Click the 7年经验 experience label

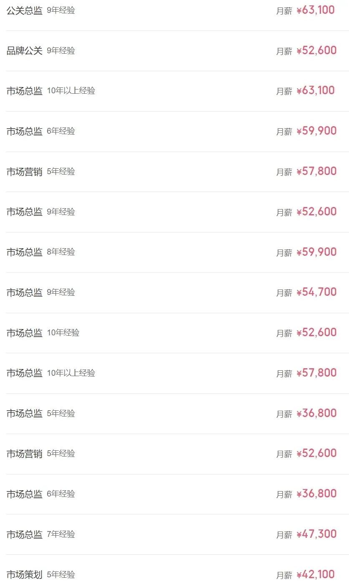click(x=61, y=534)
